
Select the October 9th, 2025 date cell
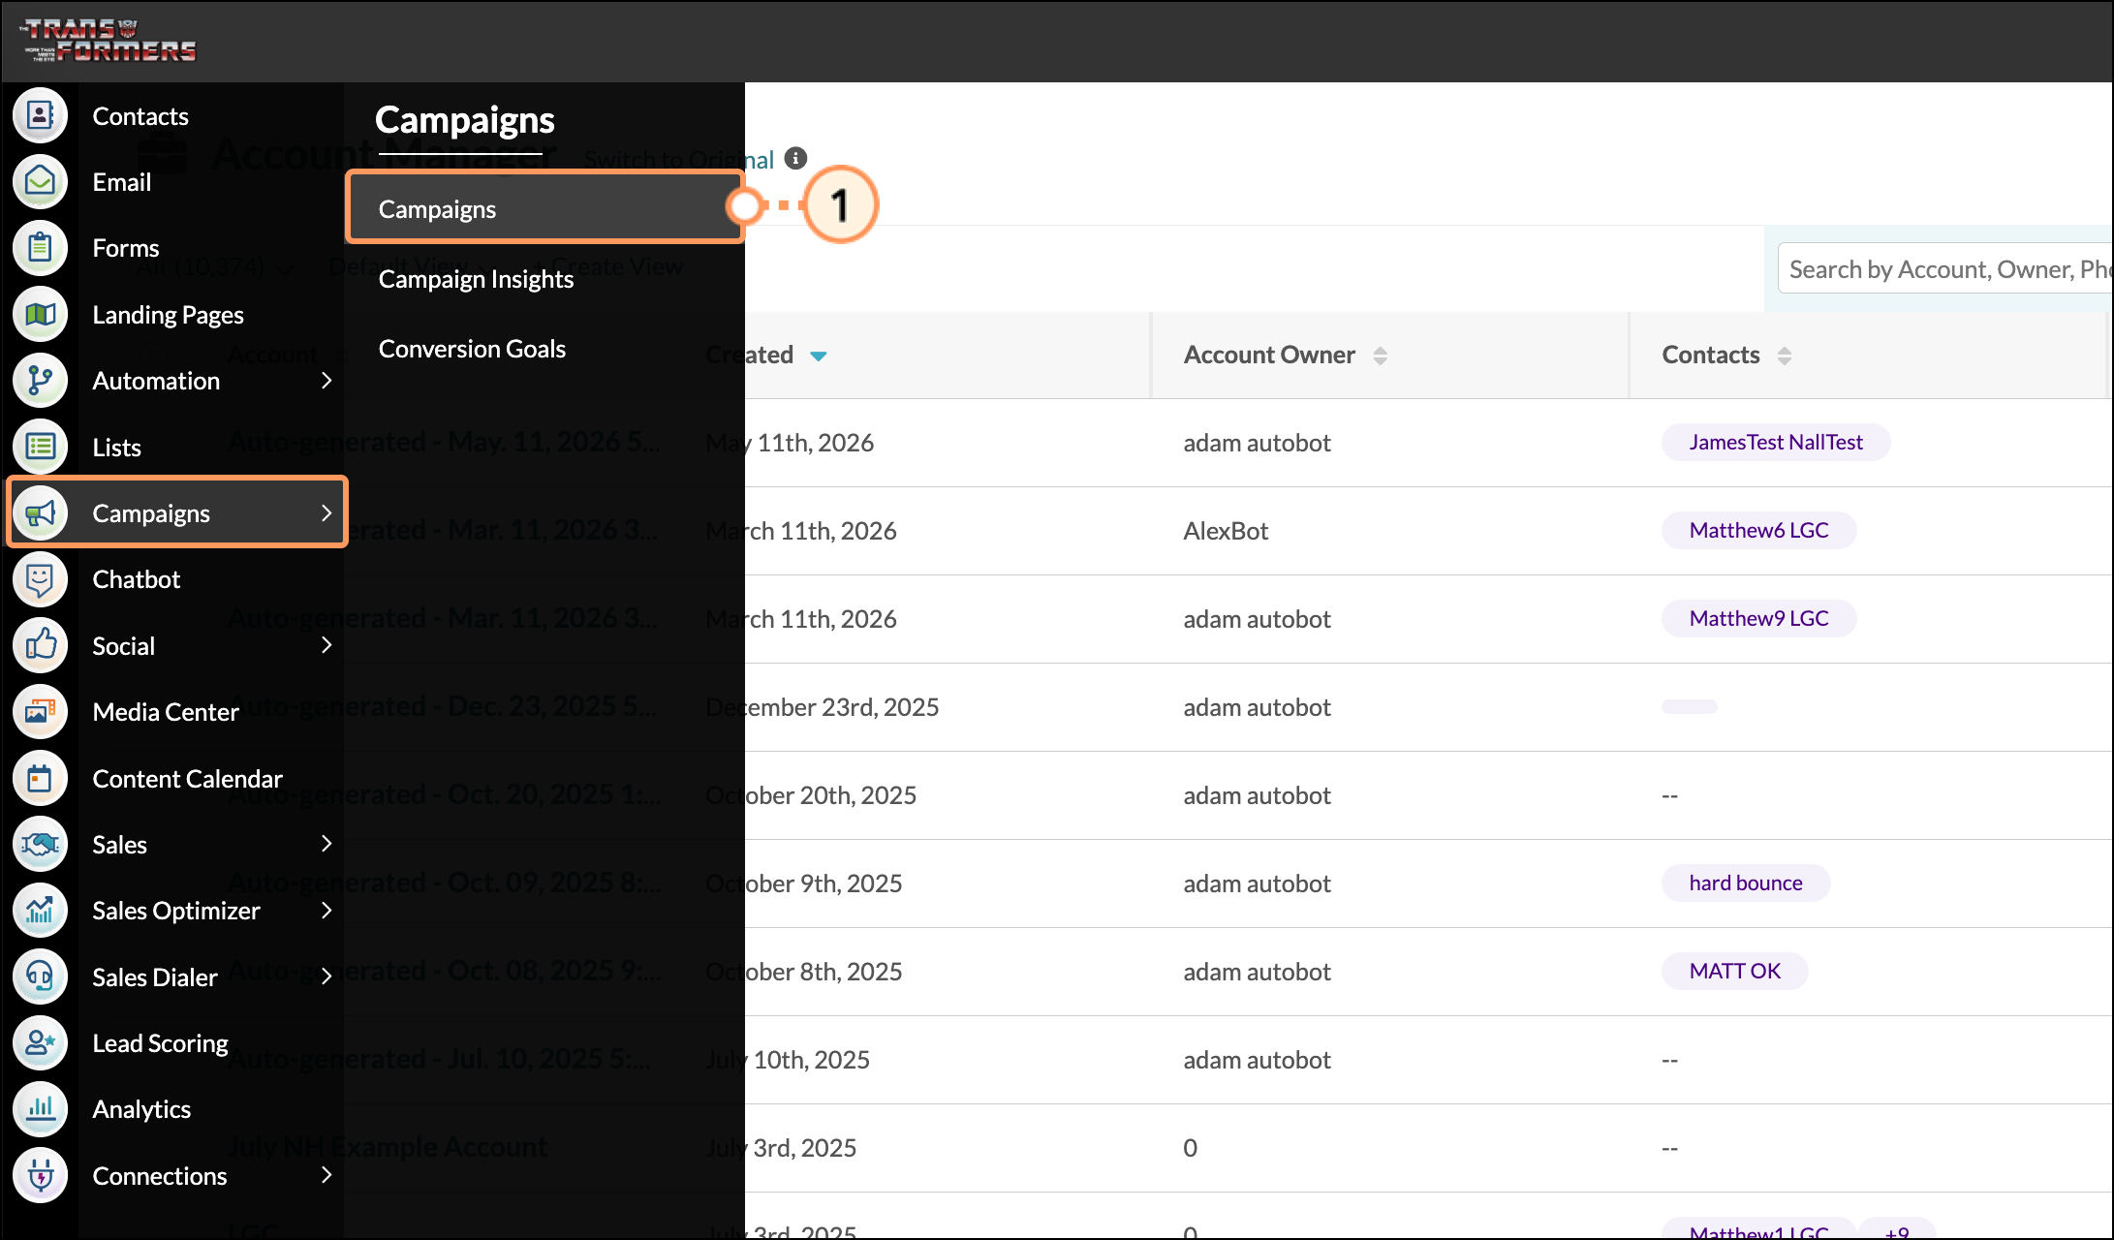click(x=804, y=883)
